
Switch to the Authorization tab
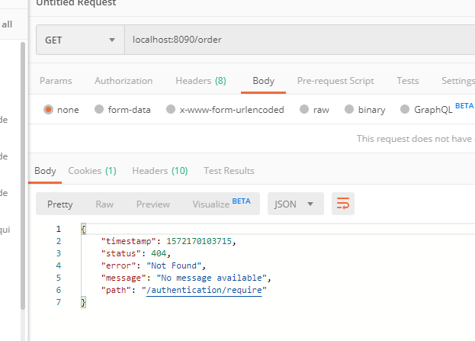124,81
